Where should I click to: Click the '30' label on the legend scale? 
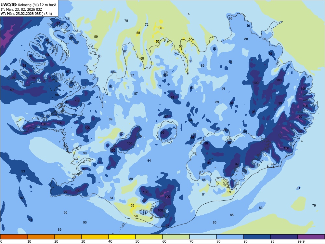pos(83,241)
